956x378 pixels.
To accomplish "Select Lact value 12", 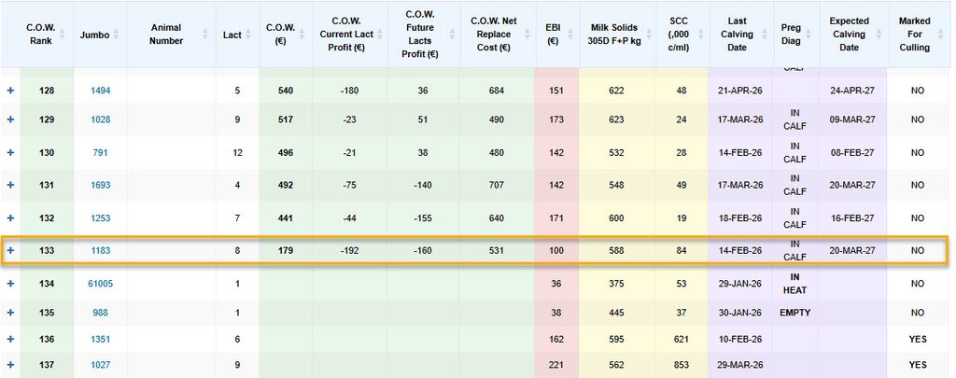I will pyautogui.click(x=238, y=152).
